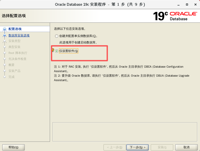200x151 pixels.
Task: Close the Oracle installer window
Action: pyautogui.click(x=195, y=4)
